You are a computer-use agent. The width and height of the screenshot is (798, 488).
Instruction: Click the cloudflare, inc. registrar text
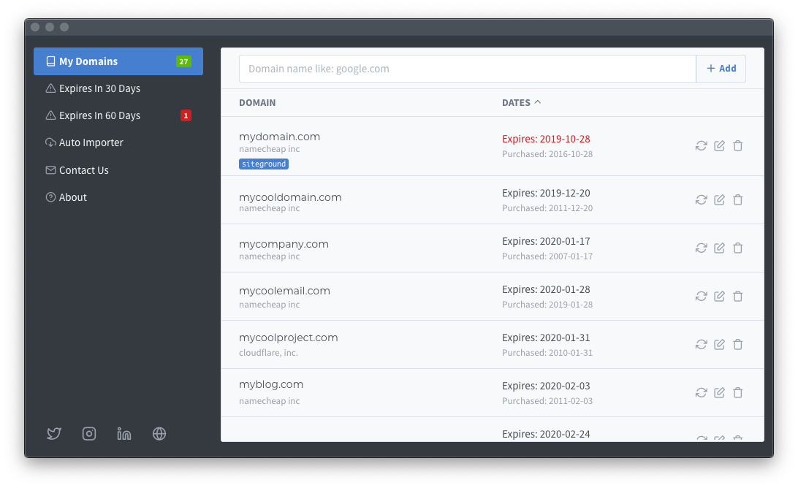[269, 353]
